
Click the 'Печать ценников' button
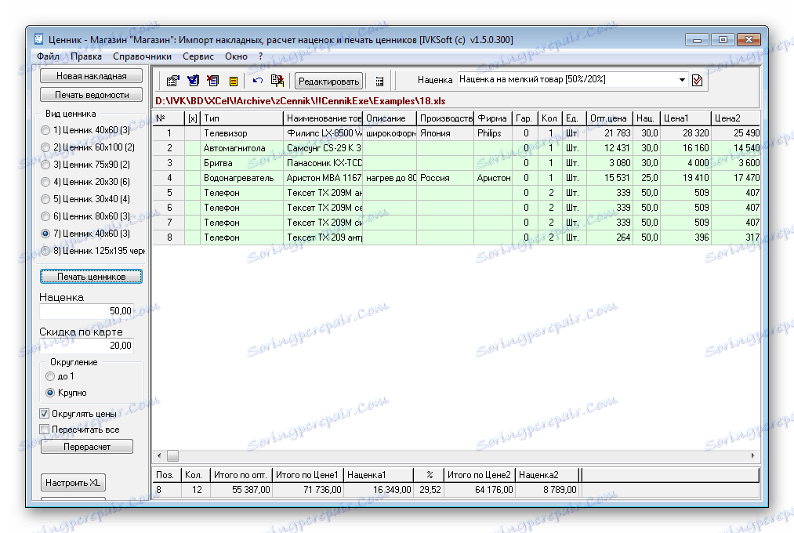[91, 277]
